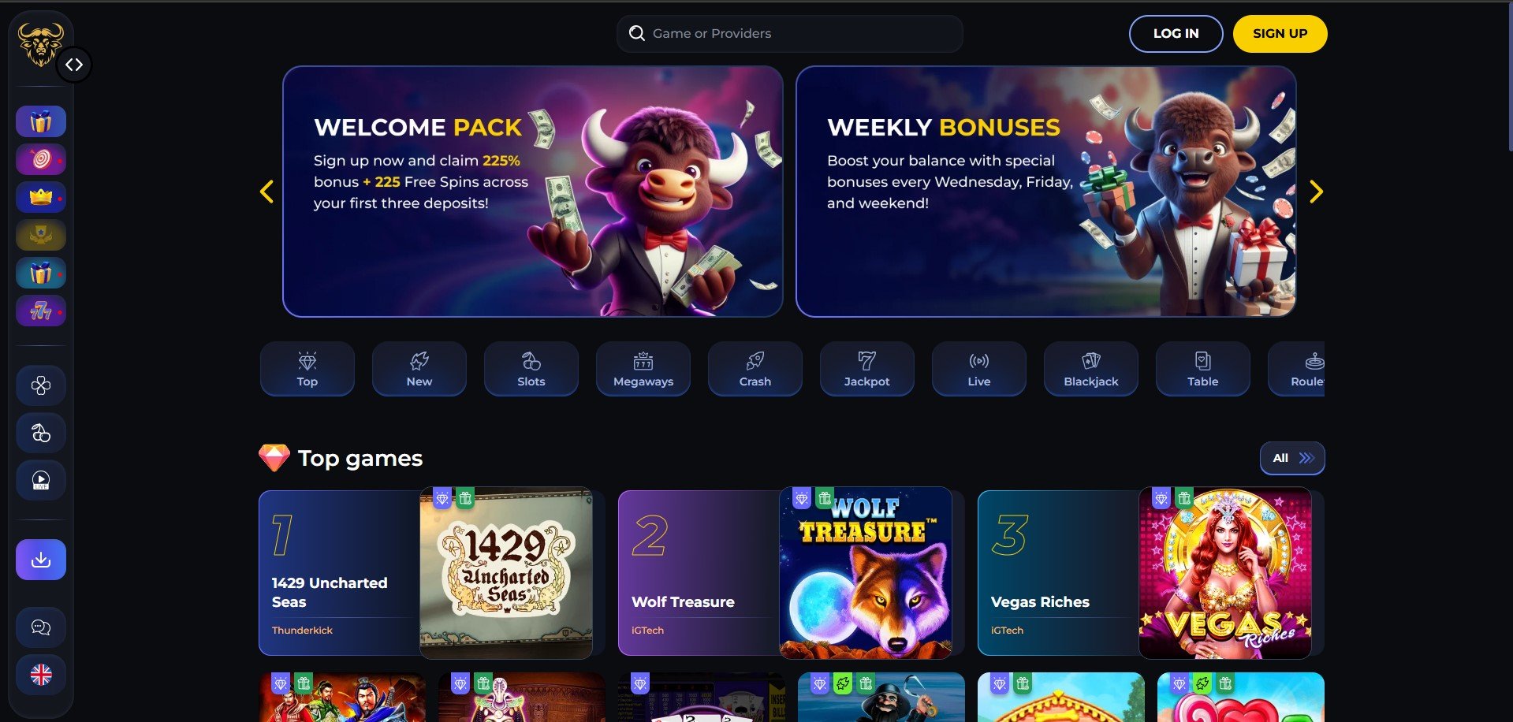Click the LOG IN button
Screen dimensions: 1513x722
click(x=1176, y=34)
